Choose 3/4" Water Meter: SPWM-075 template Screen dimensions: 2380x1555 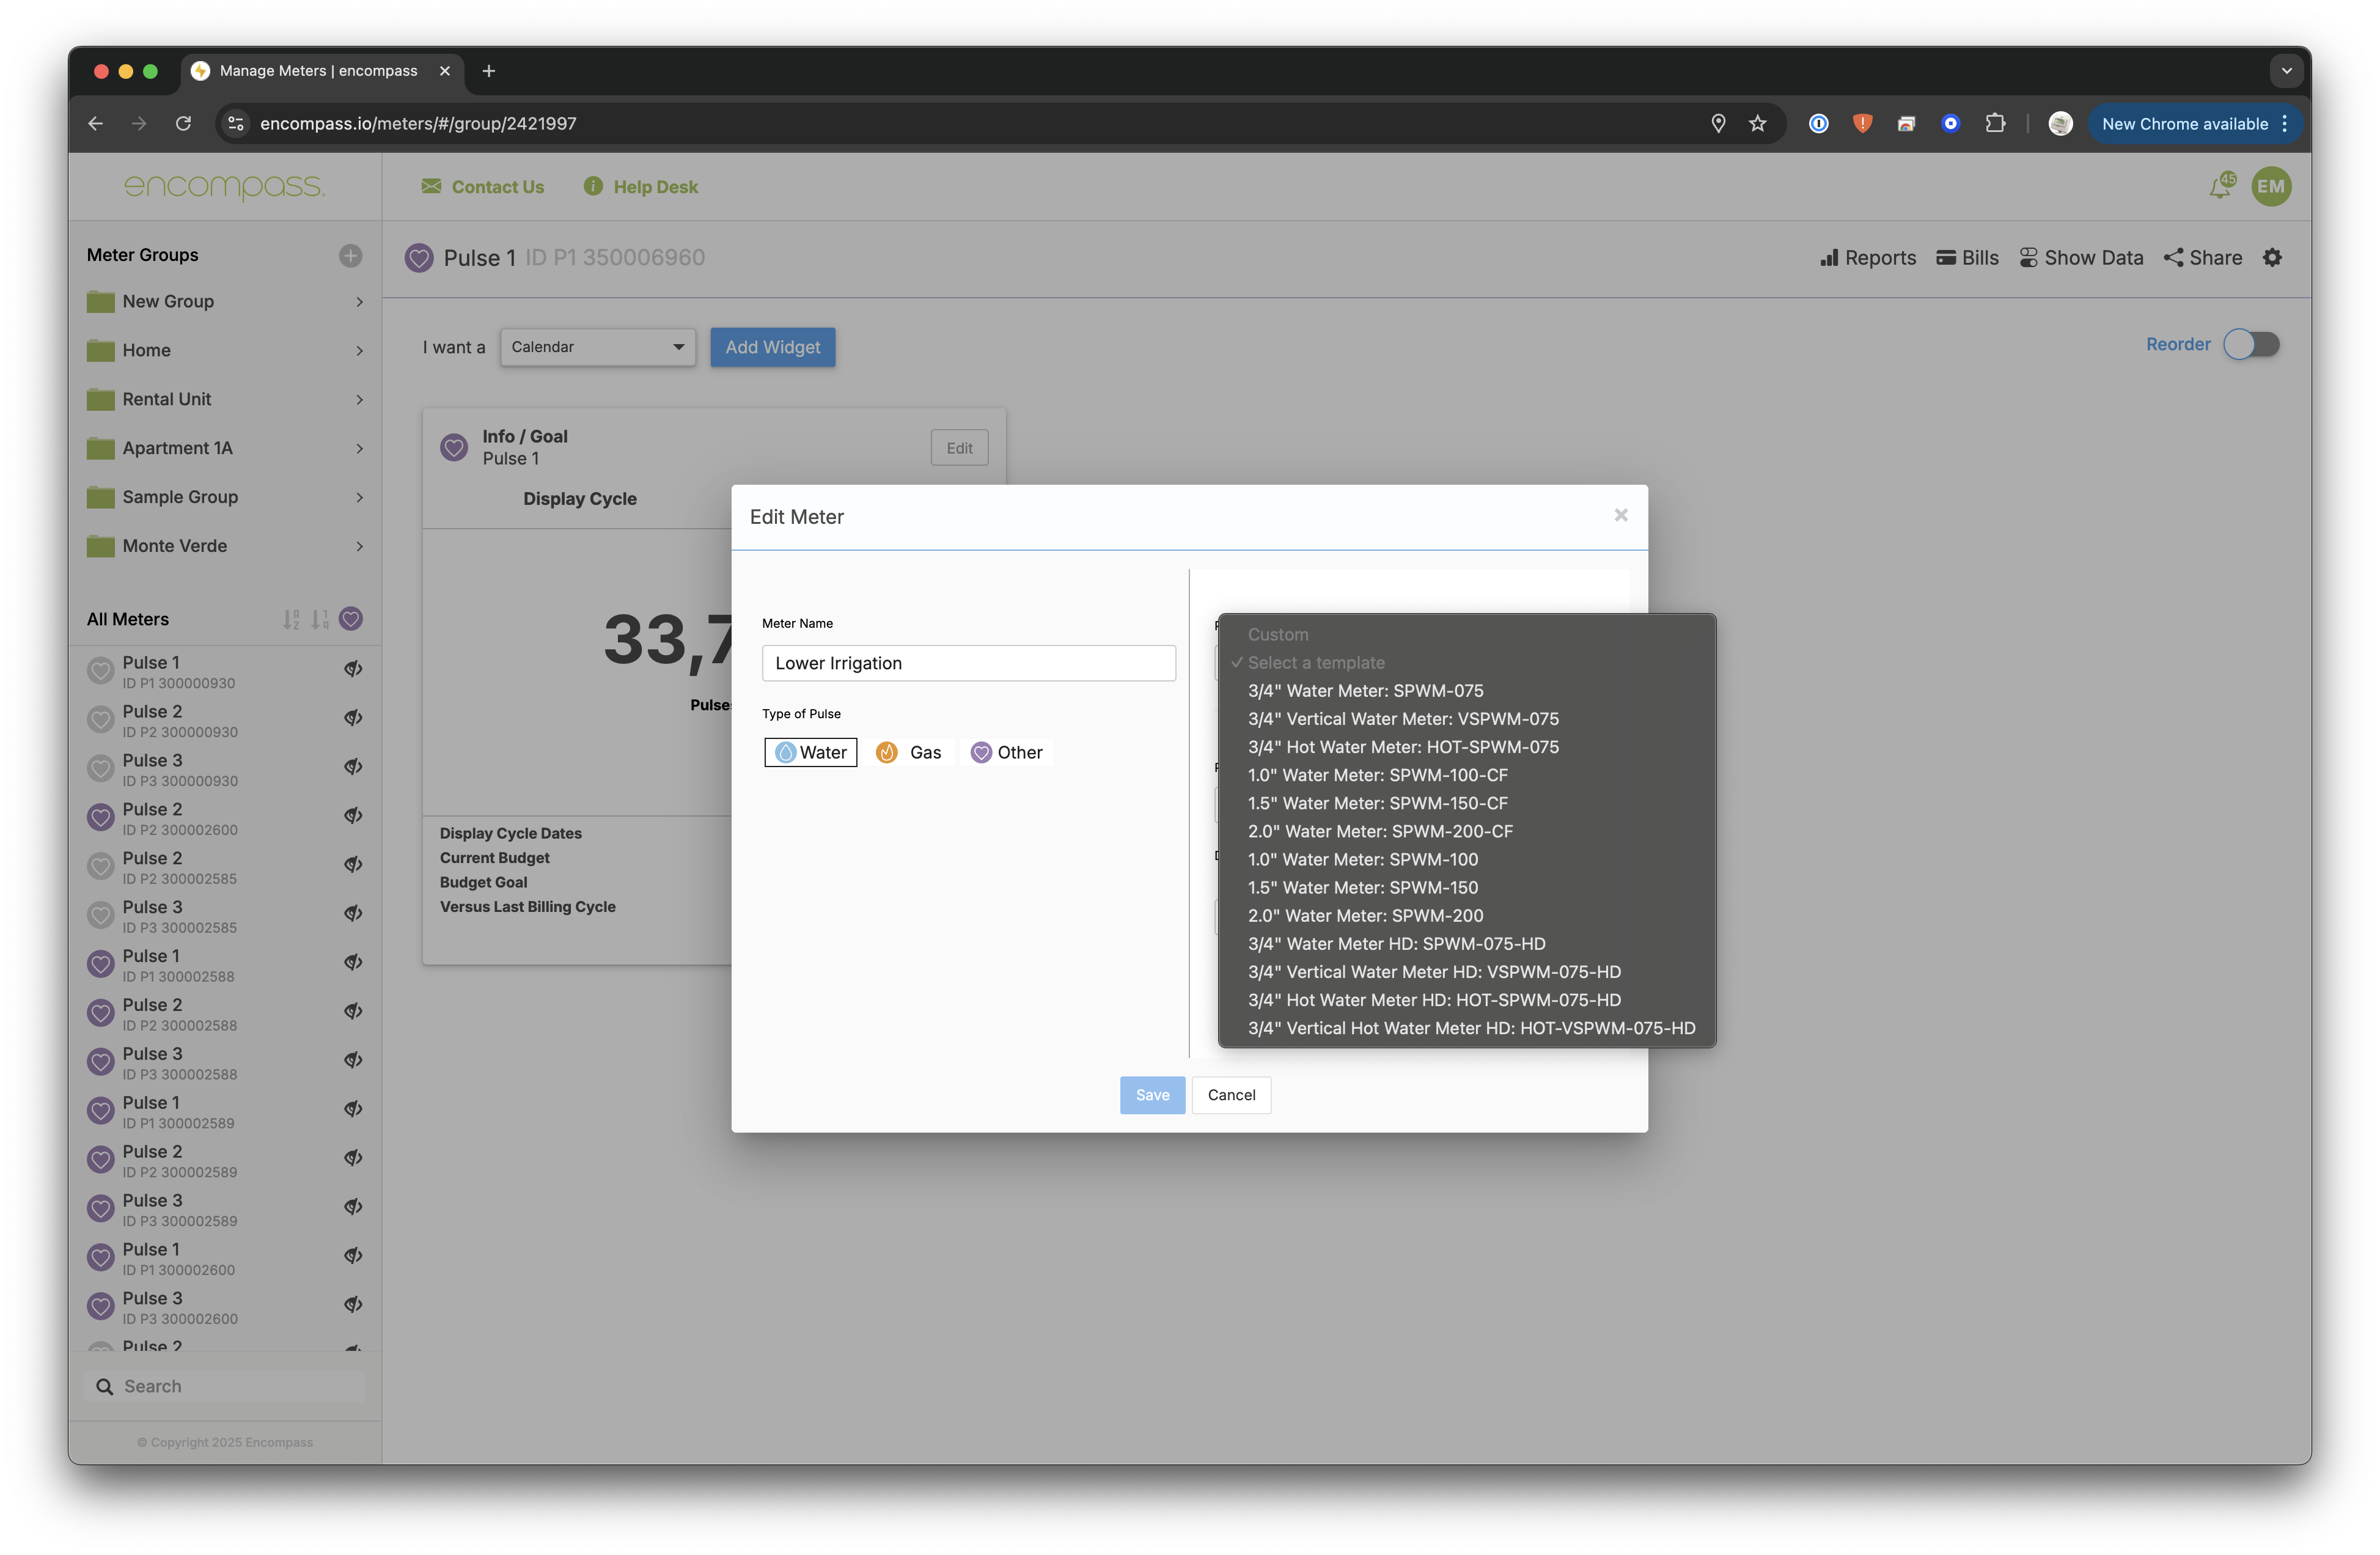pos(1365,691)
